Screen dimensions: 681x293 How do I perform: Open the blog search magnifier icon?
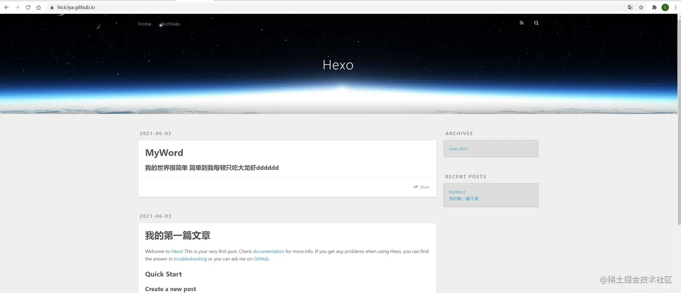pos(536,23)
